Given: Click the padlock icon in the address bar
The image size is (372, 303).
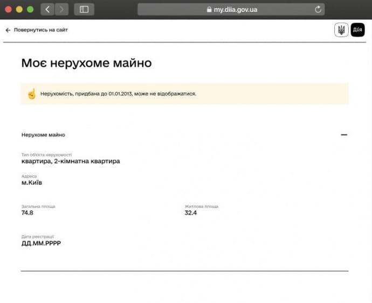Looking at the screenshot, I should pyautogui.click(x=209, y=10).
